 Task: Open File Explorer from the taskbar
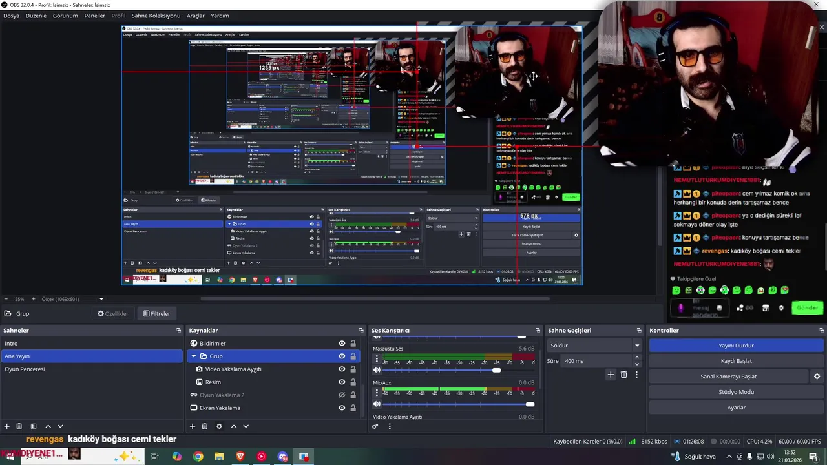(219, 457)
